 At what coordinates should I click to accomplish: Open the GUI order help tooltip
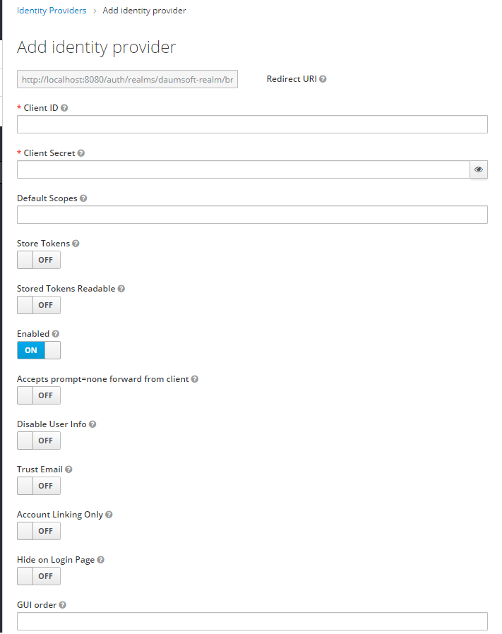tap(62, 604)
